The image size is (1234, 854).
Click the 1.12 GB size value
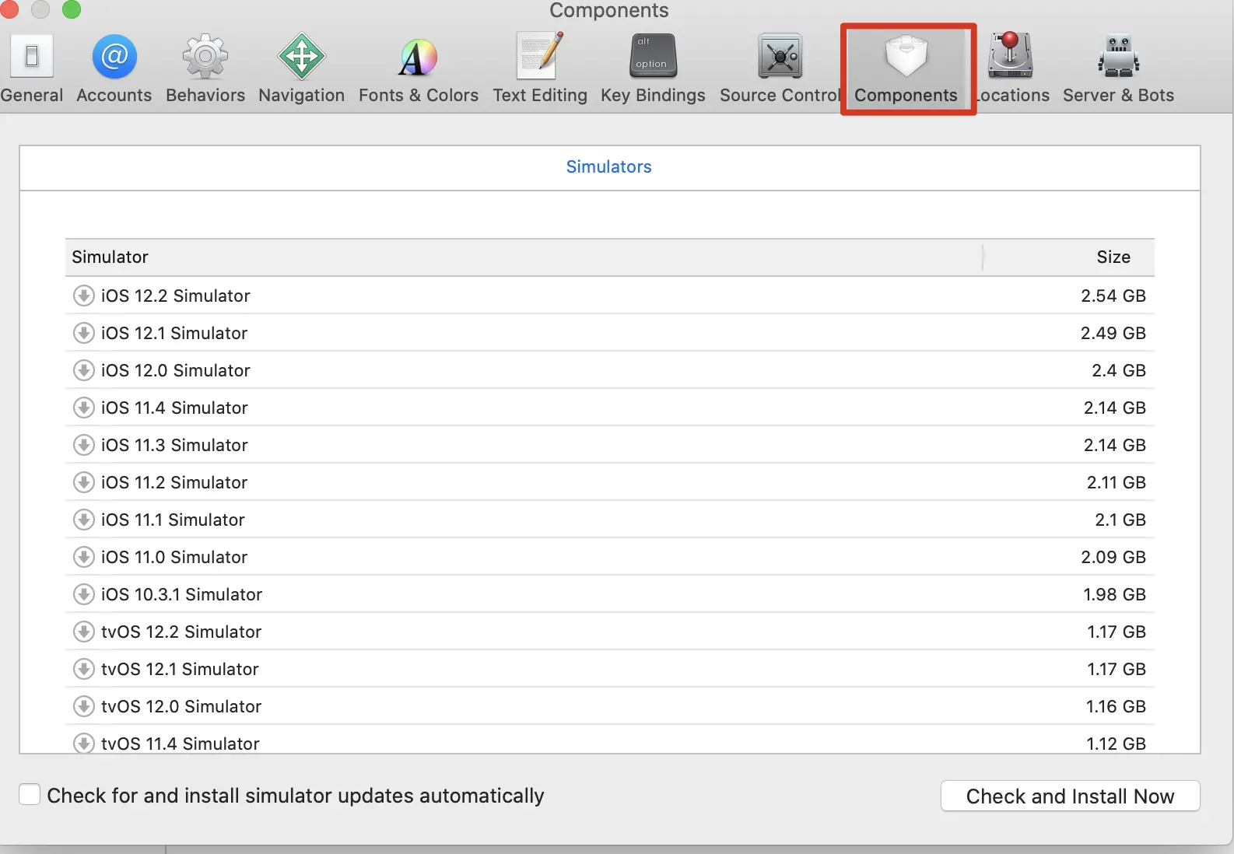1116,744
